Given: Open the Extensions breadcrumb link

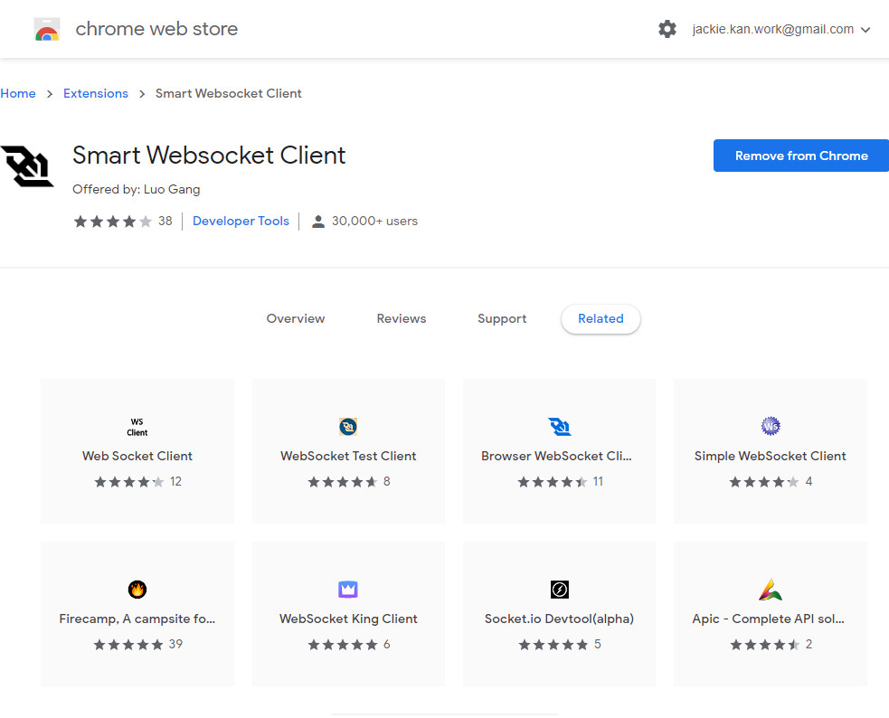Looking at the screenshot, I should pos(96,93).
